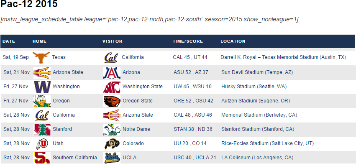Click the Arizona Wildcats A logo

(112, 73)
